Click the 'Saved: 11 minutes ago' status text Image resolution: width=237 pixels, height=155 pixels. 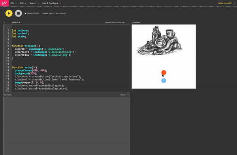point(115,22)
